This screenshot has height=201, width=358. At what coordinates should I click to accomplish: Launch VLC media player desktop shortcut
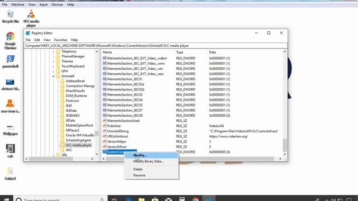(31, 18)
